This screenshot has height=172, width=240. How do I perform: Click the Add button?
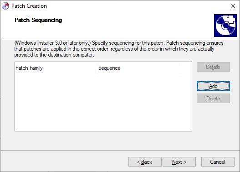click(x=213, y=86)
